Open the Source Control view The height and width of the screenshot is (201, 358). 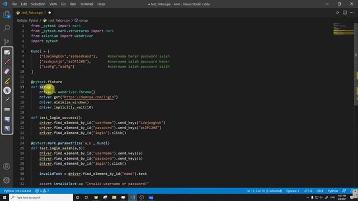pyautogui.click(x=6, y=41)
